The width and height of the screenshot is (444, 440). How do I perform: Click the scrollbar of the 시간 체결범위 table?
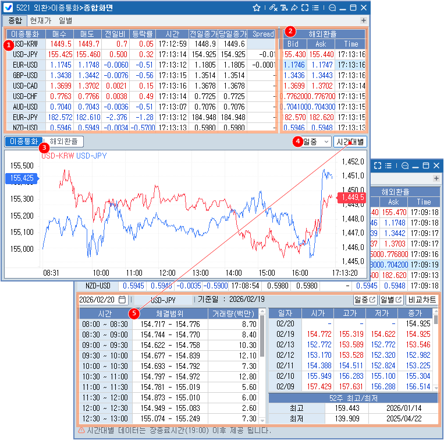point(261,367)
